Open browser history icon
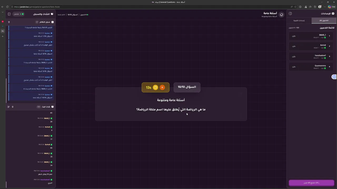Viewport: 337px width, 189px height. coord(315,7)
